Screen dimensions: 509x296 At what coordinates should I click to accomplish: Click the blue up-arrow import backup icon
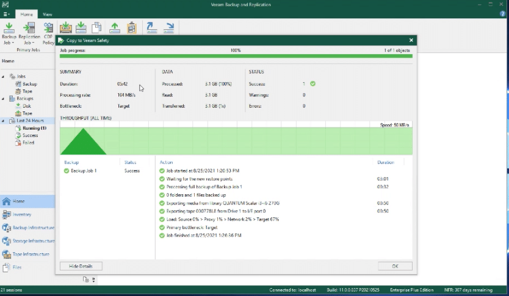(151, 27)
